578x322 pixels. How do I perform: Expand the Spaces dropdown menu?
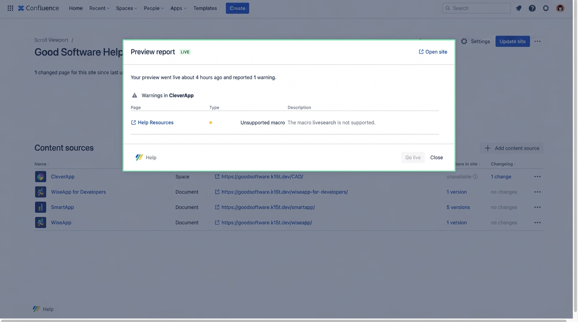(x=126, y=8)
